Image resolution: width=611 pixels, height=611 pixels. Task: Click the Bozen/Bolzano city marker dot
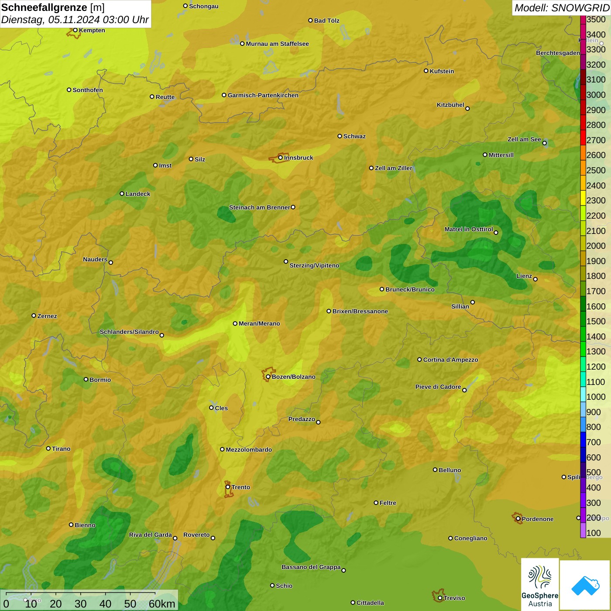268,377
